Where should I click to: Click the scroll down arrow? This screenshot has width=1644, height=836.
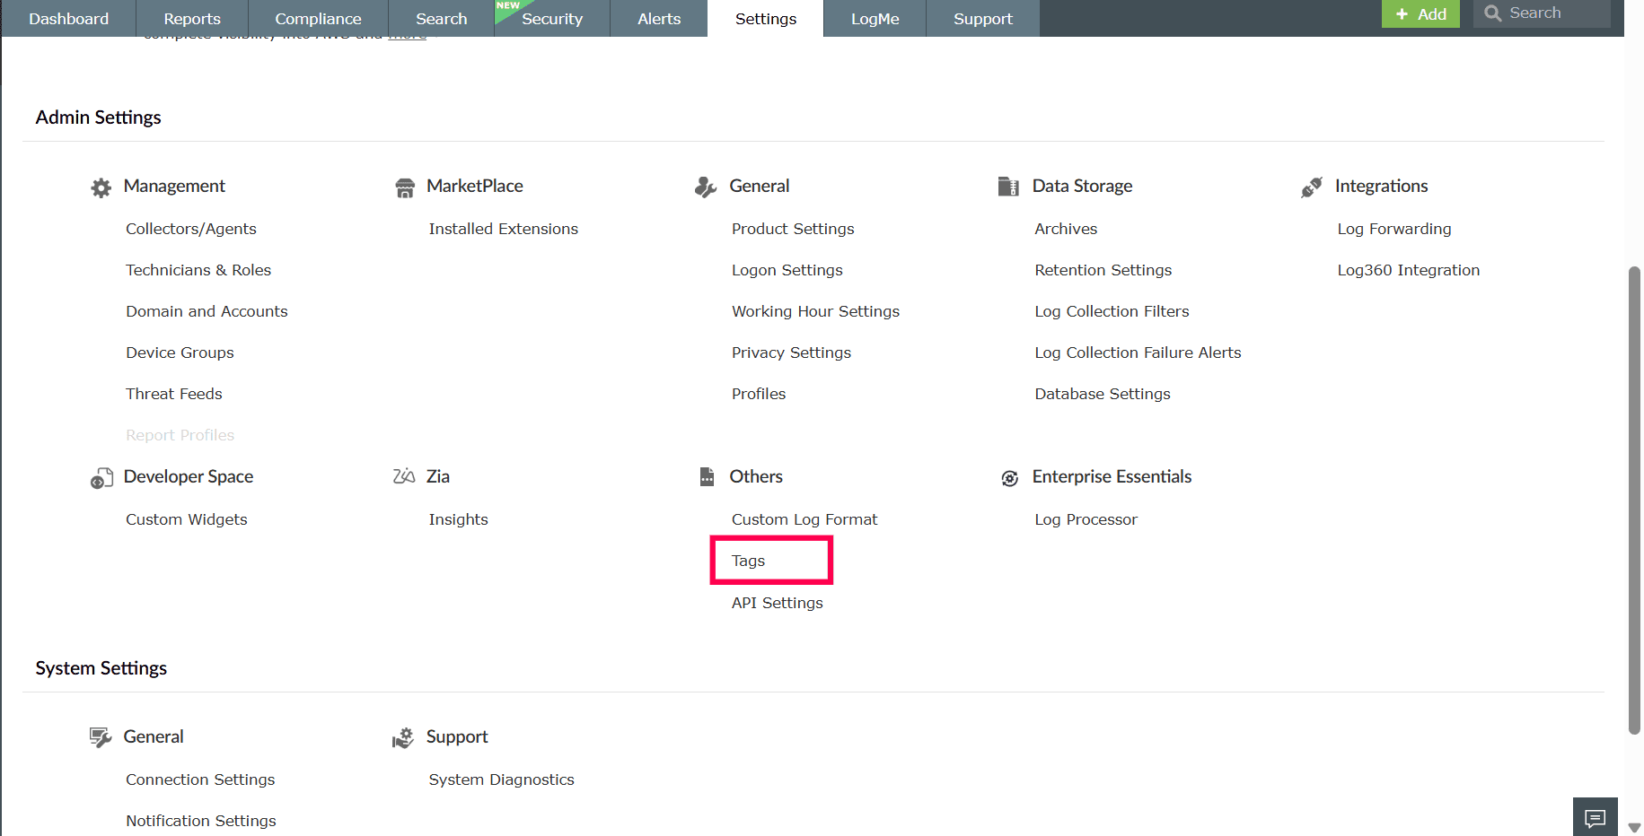[x=1634, y=828]
